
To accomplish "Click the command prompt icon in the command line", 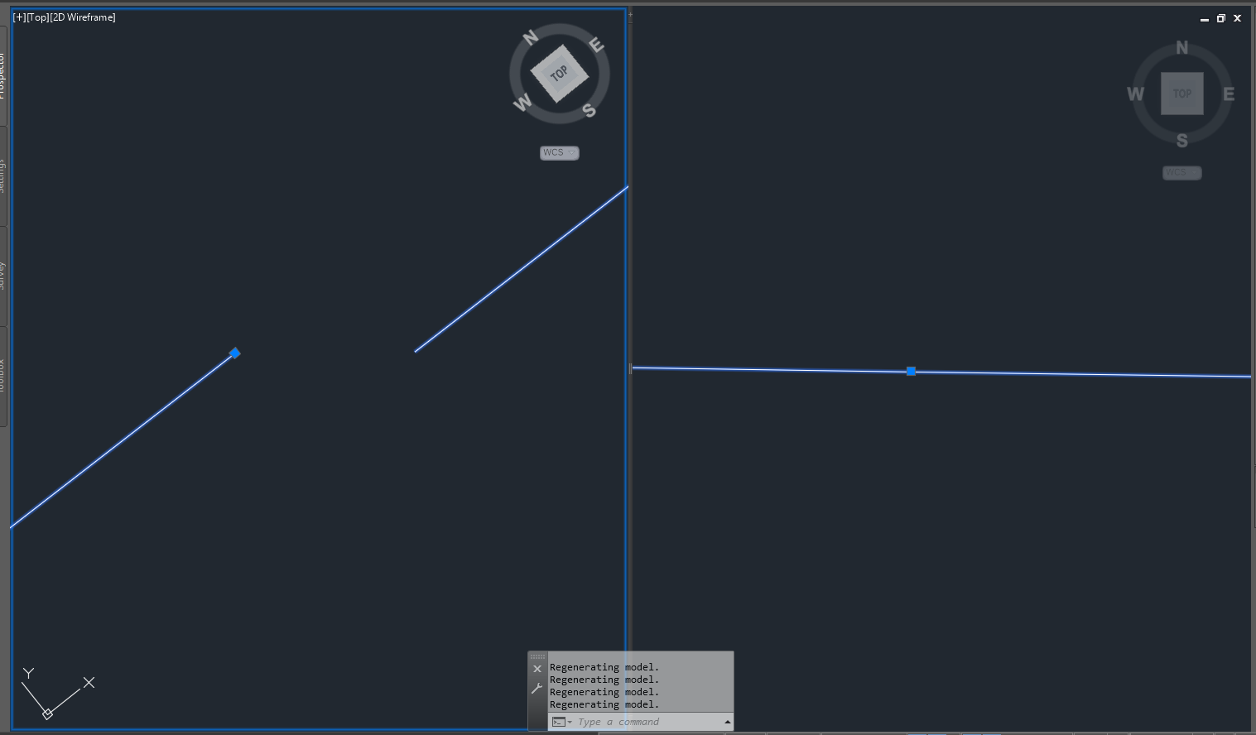I will point(560,721).
